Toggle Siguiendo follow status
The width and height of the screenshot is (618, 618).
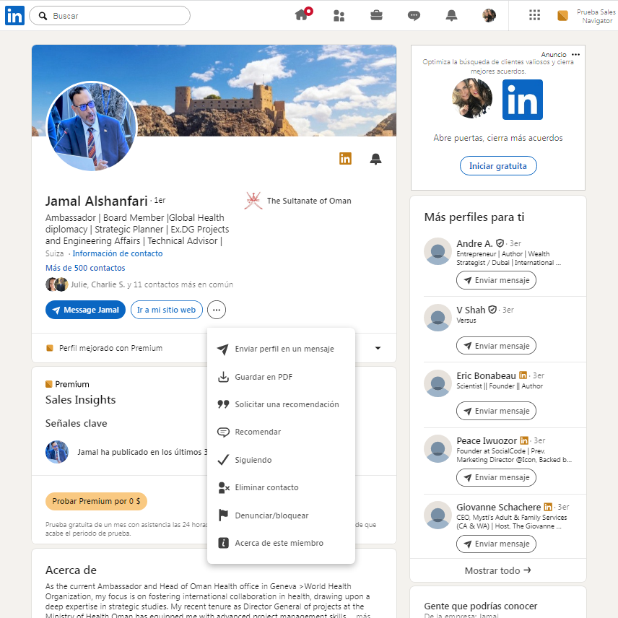click(281, 460)
